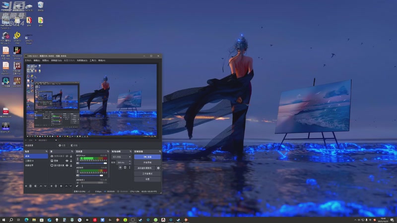Open source properties gear in Sources panel

tap(61, 186)
